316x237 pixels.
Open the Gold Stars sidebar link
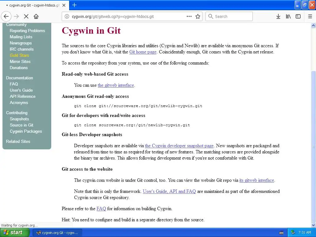[x=19, y=56]
